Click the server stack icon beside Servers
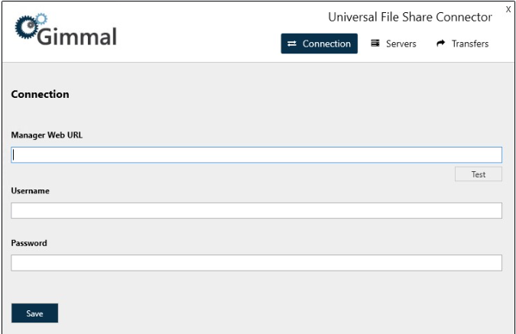The width and height of the screenshot is (516, 334). [x=375, y=44]
